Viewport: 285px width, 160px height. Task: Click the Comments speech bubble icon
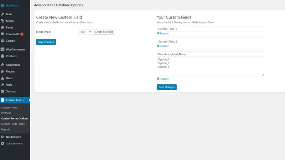click(x=2, y=34)
